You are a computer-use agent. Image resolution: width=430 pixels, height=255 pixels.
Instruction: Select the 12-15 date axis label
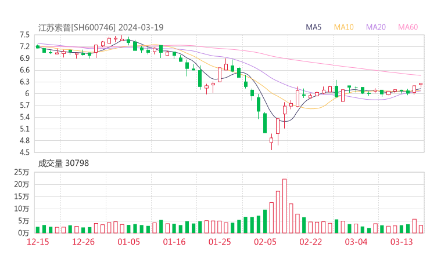click(x=38, y=242)
